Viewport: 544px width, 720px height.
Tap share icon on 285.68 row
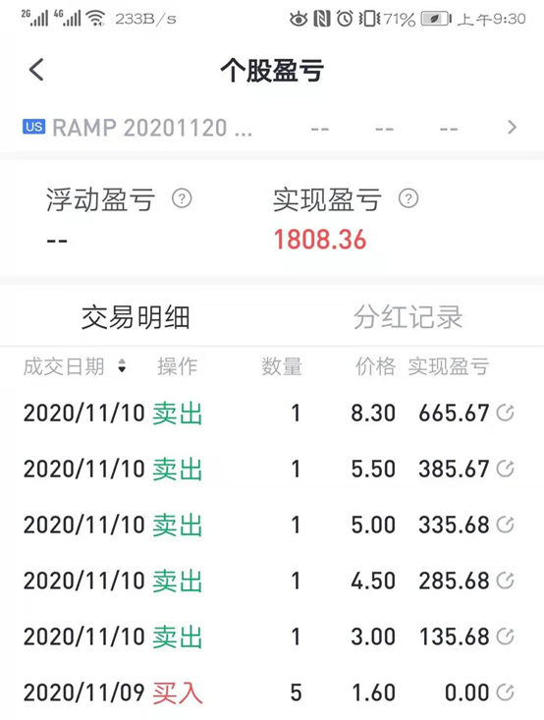tap(505, 581)
